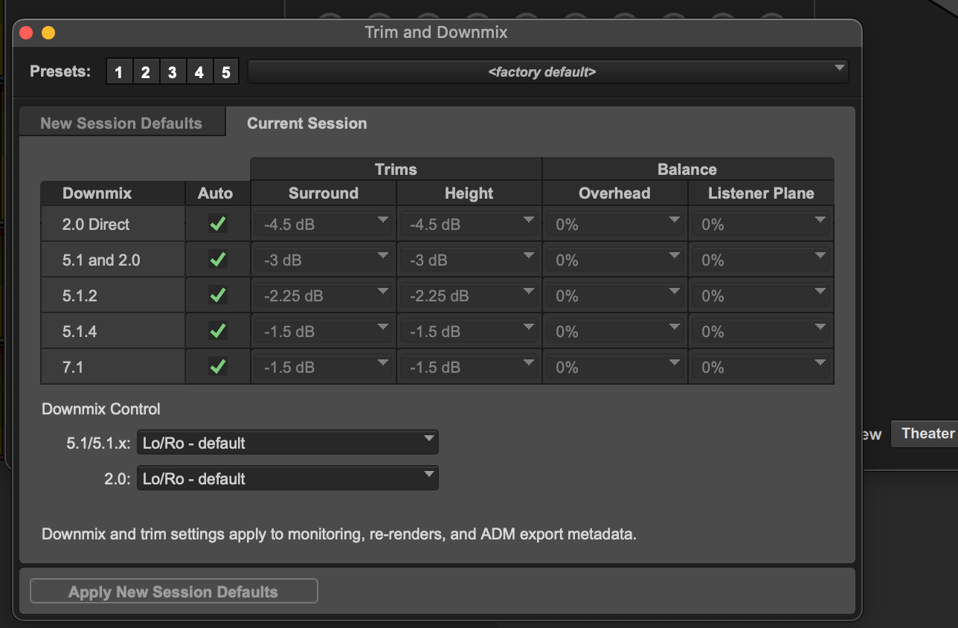Open Overhead balance dropdown for 7.1
This screenshot has width=958, height=628.
(x=615, y=367)
